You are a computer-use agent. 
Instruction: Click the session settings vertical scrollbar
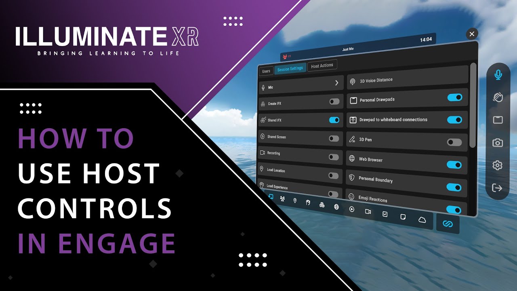473,105
